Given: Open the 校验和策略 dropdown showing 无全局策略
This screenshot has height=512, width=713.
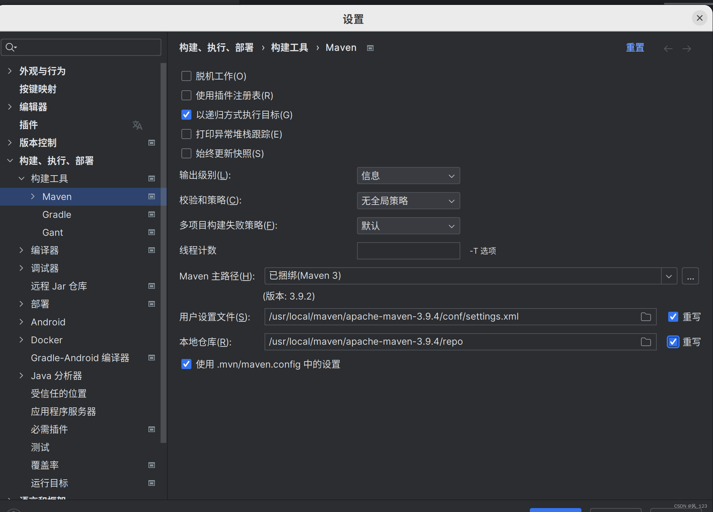Looking at the screenshot, I should point(408,201).
